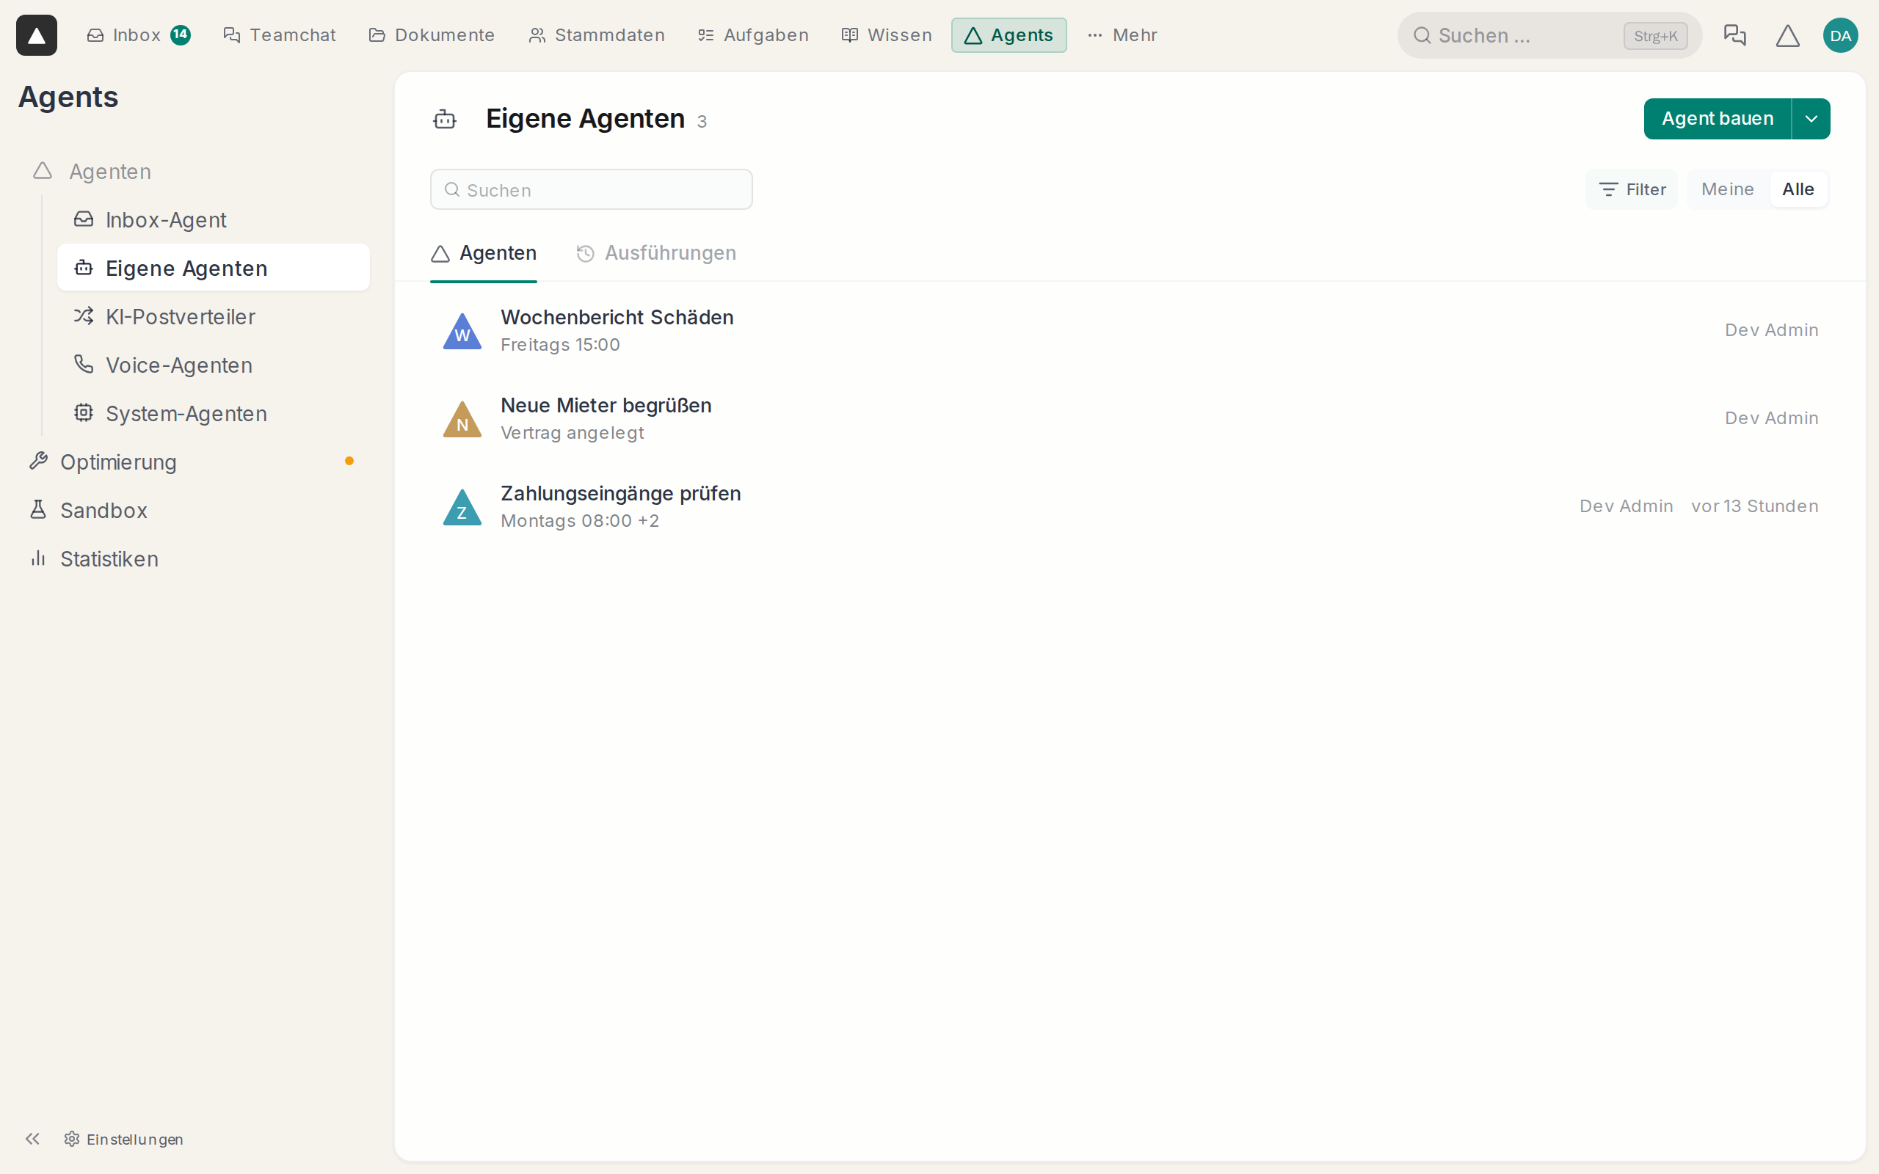
Task: Open the Neue Mieter begrüßen agent
Action: pos(1130,418)
